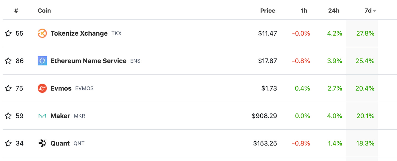Sort by the Coin column header

tap(44, 11)
